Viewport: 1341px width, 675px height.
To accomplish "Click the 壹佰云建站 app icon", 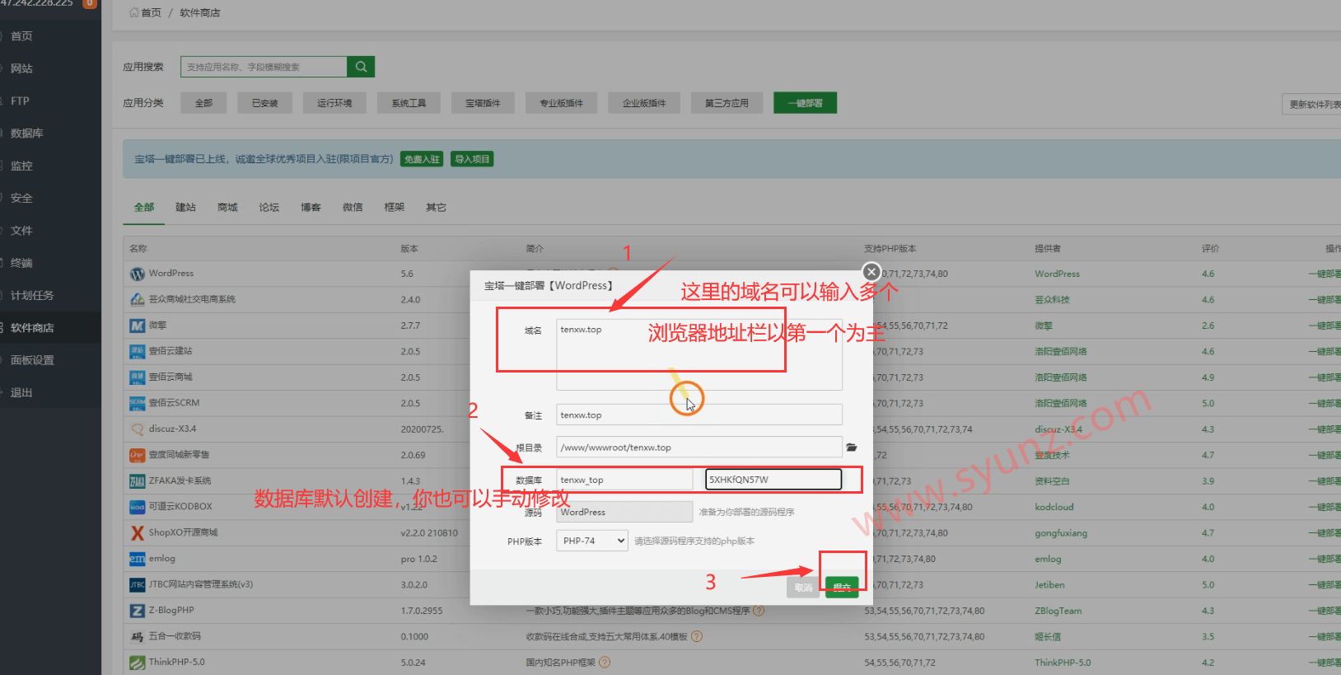I will click(138, 351).
